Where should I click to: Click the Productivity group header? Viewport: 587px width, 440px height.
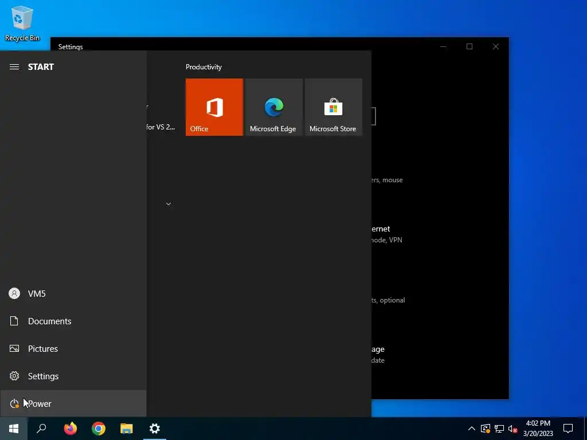[x=204, y=67]
